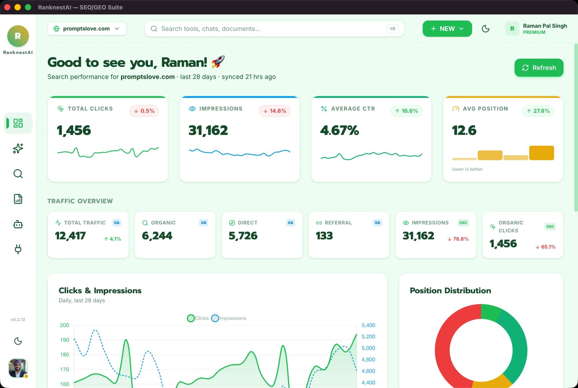This screenshot has width=578, height=388.
Task: Click the 0.5% decrease badge
Action: point(144,111)
